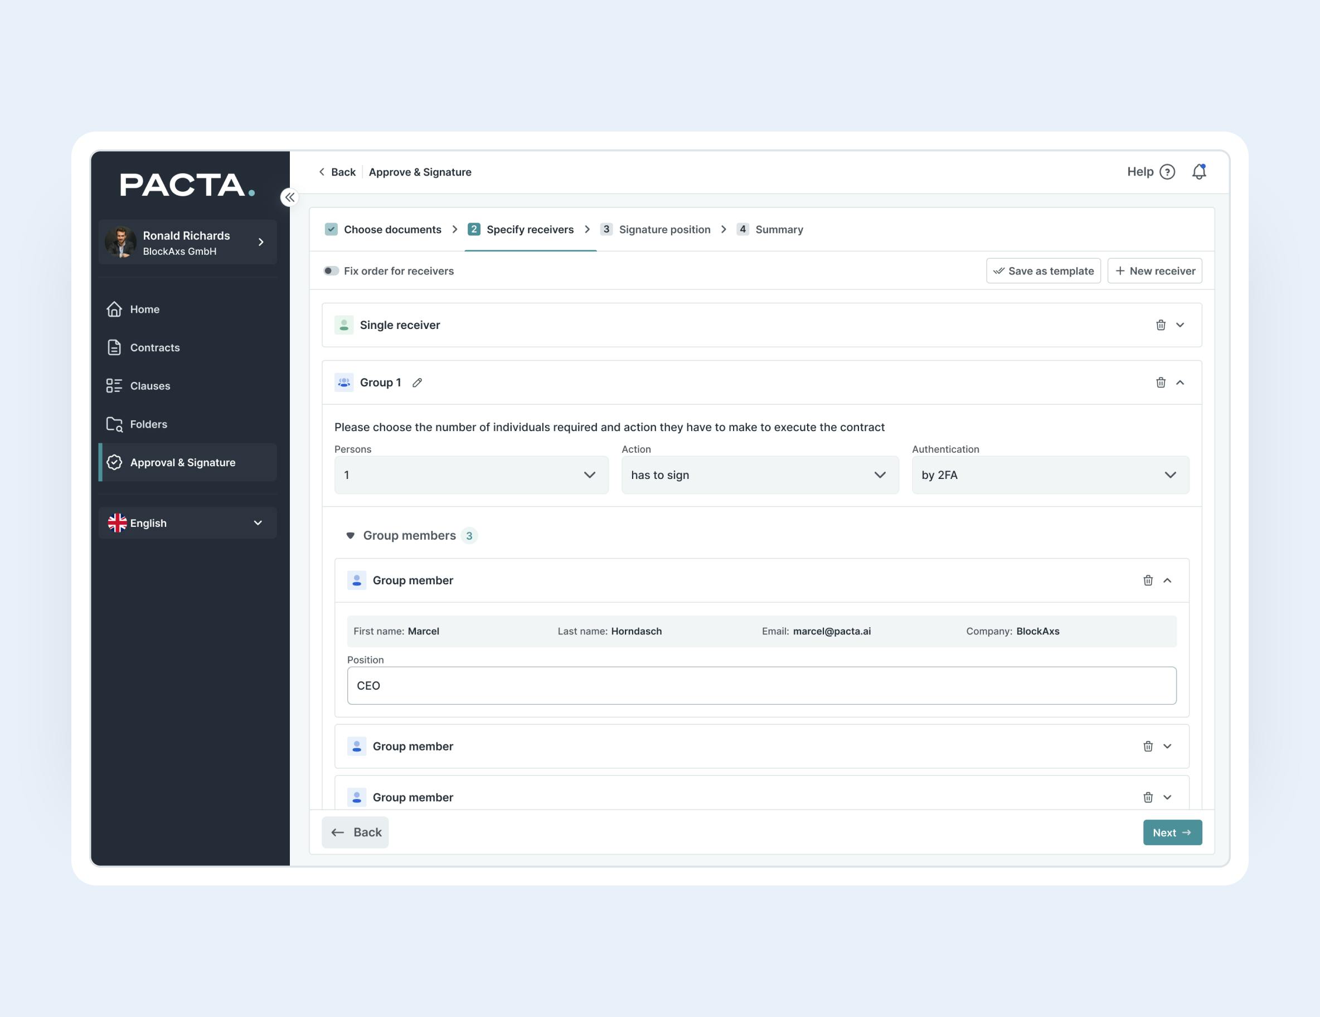Click the Position field containing CEO

pyautogui.click(x=761, y=685)
